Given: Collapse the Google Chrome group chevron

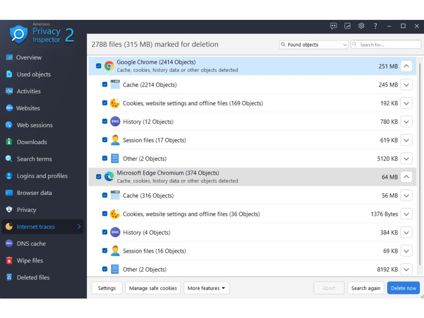Looking at the screenshot, I should 406,66.
